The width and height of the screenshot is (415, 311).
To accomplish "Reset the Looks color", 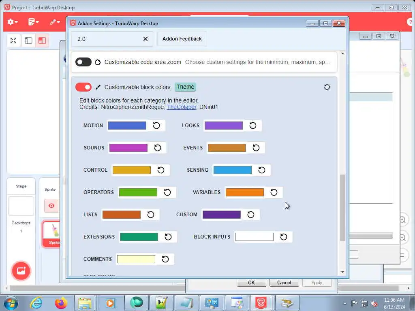I will (253, 126).
